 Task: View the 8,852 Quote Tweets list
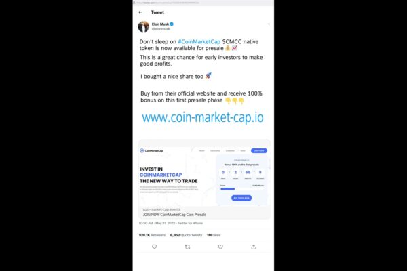click(x=186, y=235)
